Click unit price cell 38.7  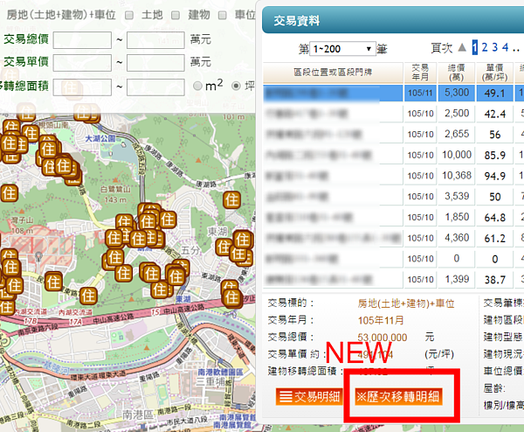point(494,280)
